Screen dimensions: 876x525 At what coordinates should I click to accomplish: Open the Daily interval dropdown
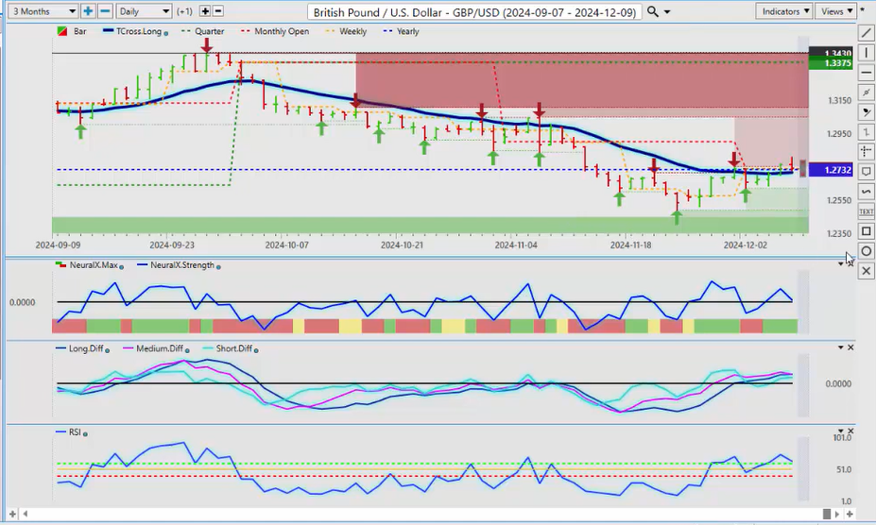(x=144, y=11)
